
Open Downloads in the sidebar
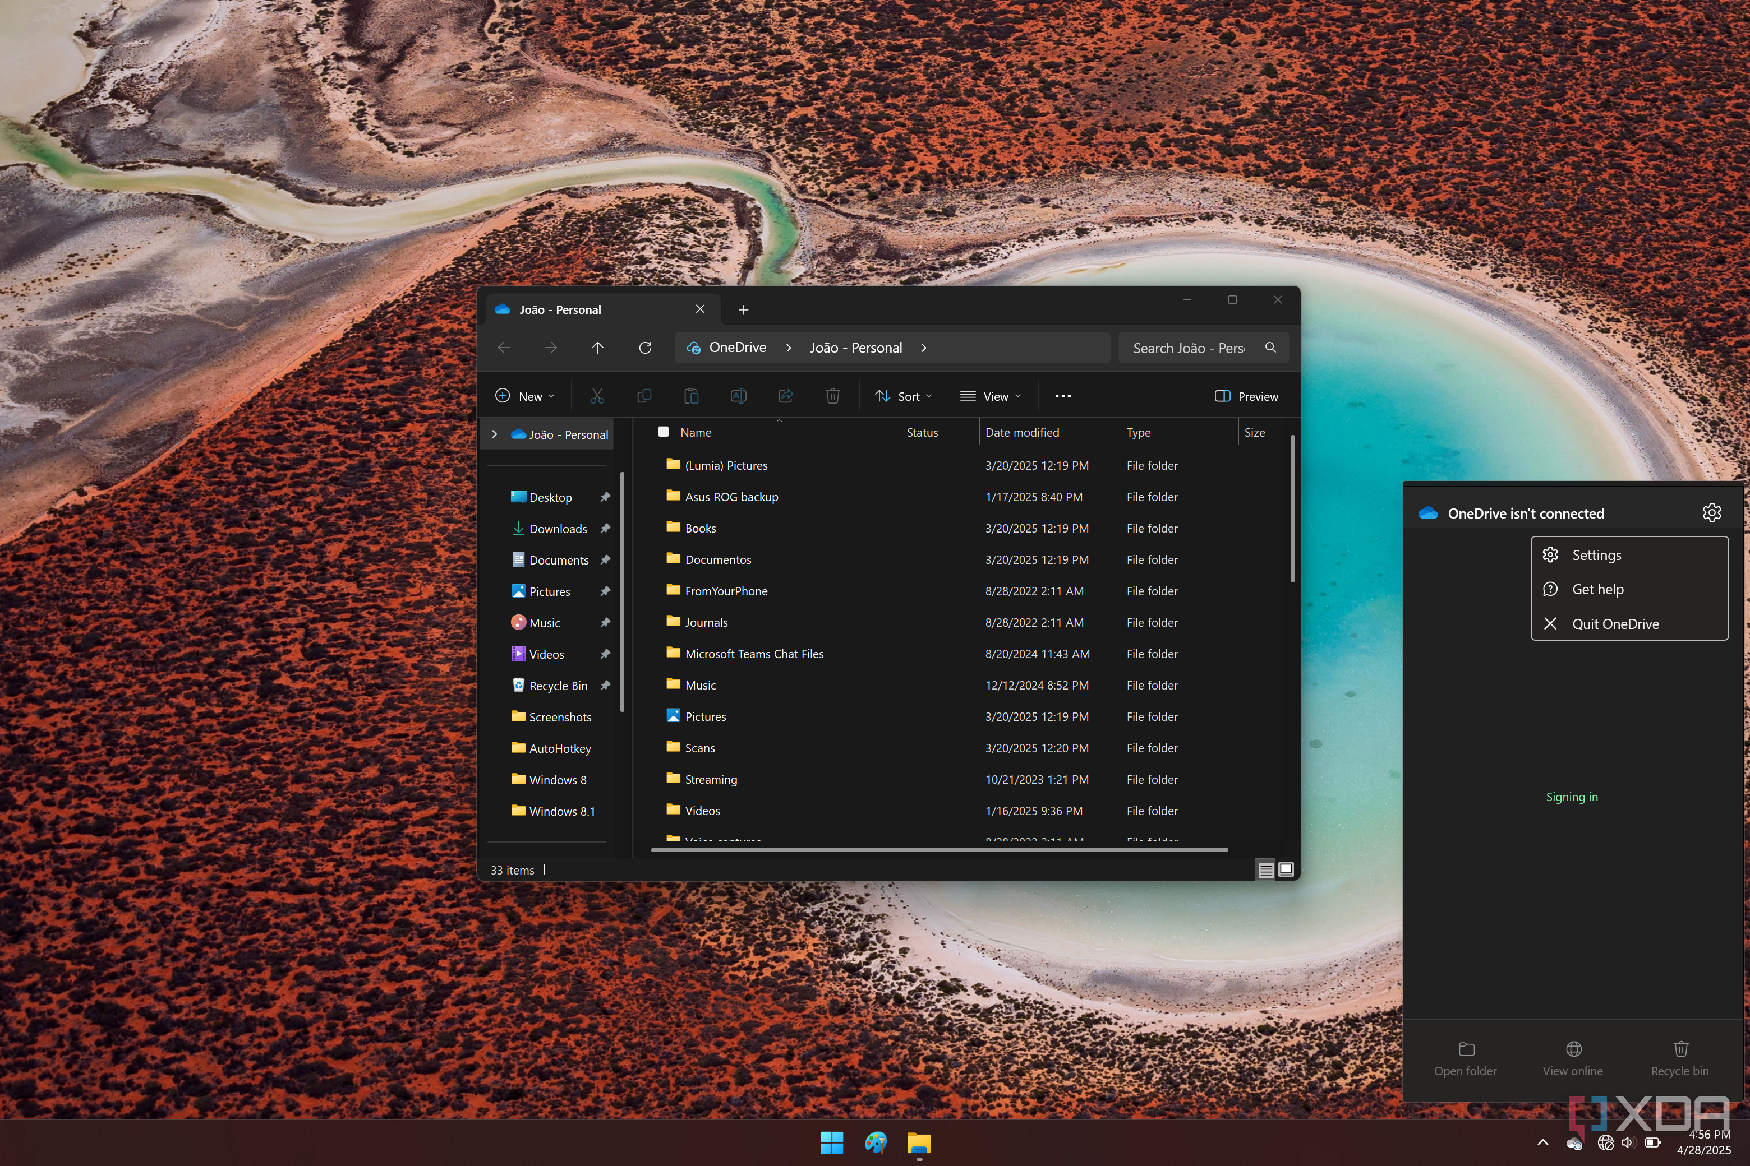click(558, 529)
